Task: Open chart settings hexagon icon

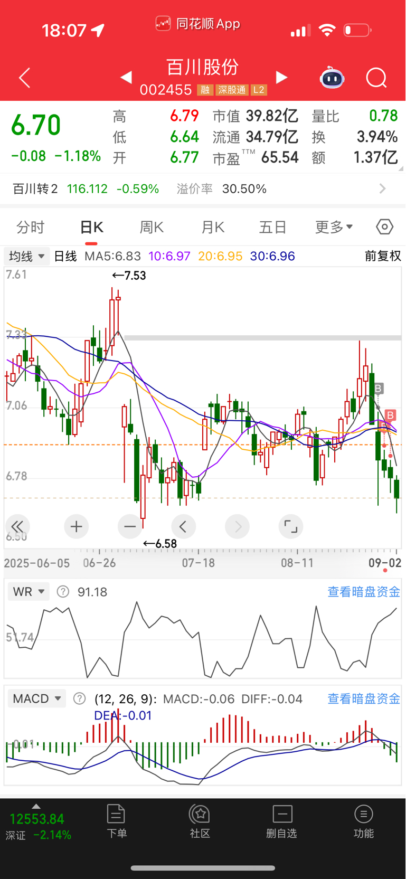Action: 385,227
